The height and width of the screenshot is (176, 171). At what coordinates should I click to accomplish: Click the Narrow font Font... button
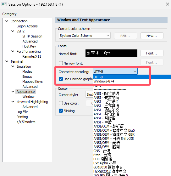pos(152,62)
